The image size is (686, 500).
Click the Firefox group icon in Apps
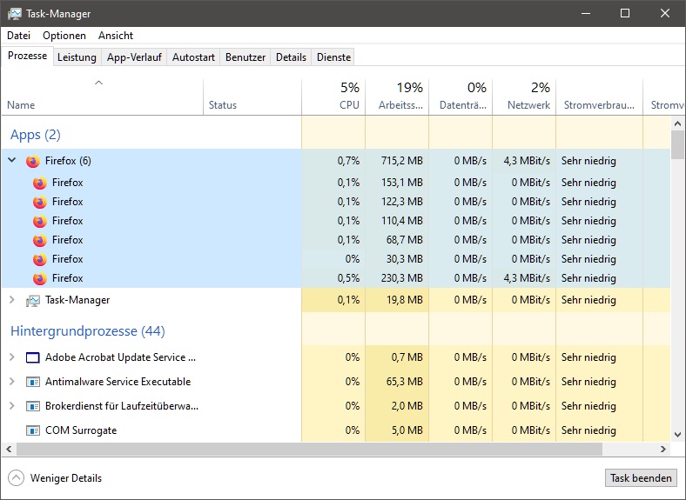[33, 161]
